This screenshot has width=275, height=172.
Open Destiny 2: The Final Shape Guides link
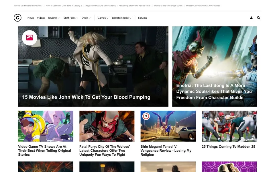(x=168, y=6)
